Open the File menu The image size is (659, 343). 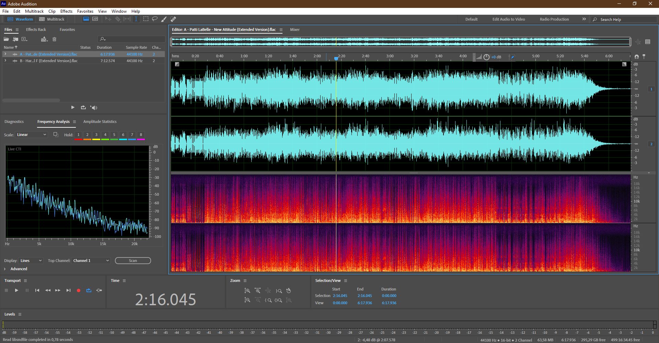(x=5, y=11)
